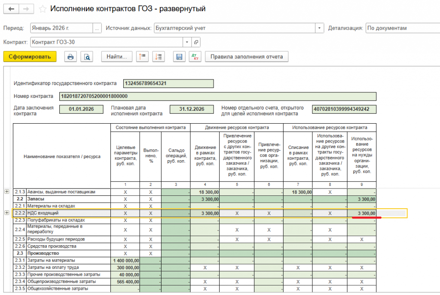This screenshot has height=295, width=440.
Task: Add report to favorites with the star icon
Action: point(43,9)
